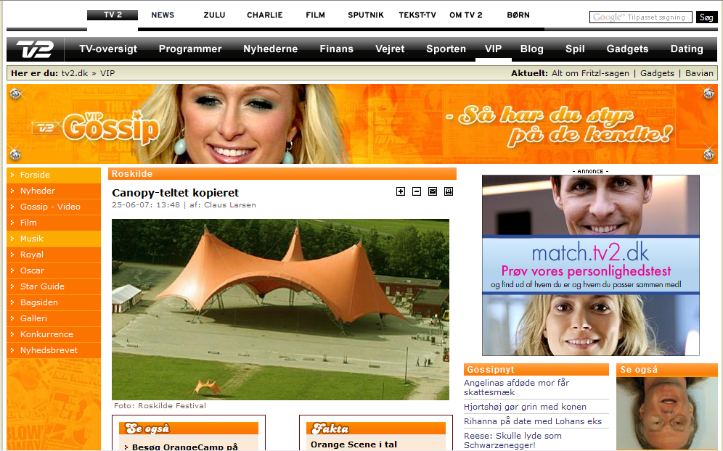This screenshot has height=451, width=723.
Task: Open the Aktuelt Gadgets link
Action: pos(657,73)
